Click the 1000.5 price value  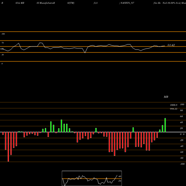coord(174,105)
